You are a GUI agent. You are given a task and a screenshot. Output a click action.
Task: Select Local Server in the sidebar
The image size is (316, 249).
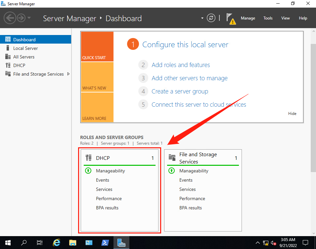click(x=25, y=48)
